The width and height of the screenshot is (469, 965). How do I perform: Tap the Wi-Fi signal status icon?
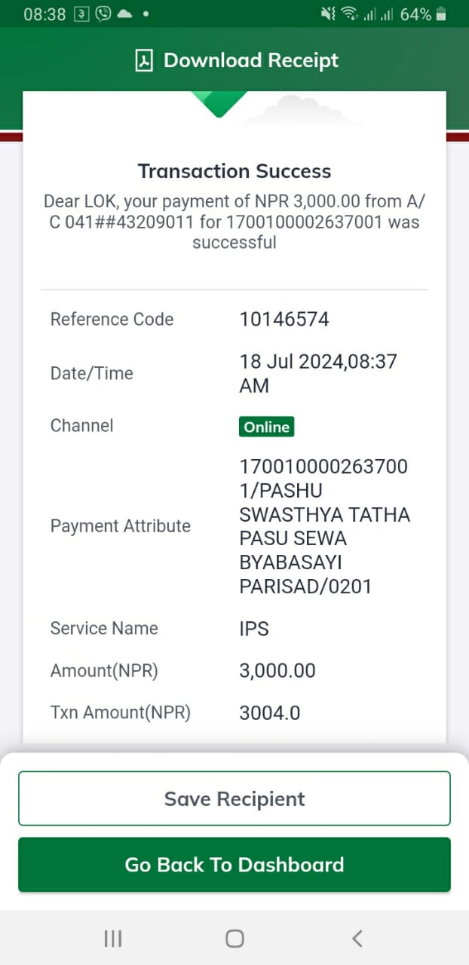(348, 14)
